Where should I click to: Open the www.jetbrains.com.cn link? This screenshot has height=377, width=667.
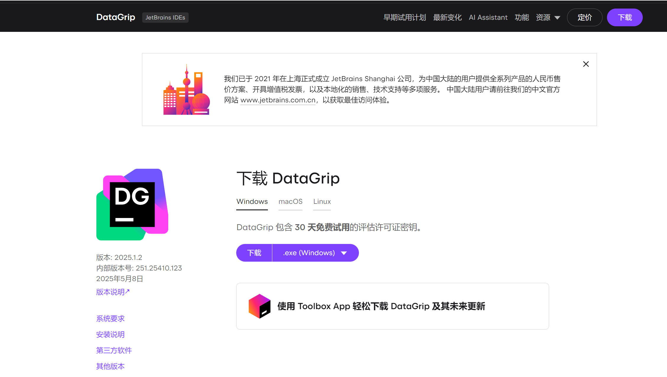coord(278,100)
